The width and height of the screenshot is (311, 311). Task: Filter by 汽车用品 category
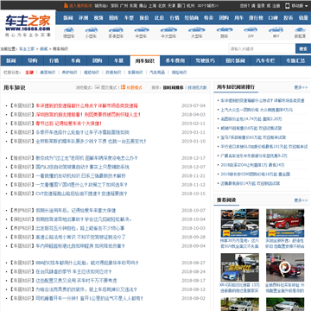point(157,73)
